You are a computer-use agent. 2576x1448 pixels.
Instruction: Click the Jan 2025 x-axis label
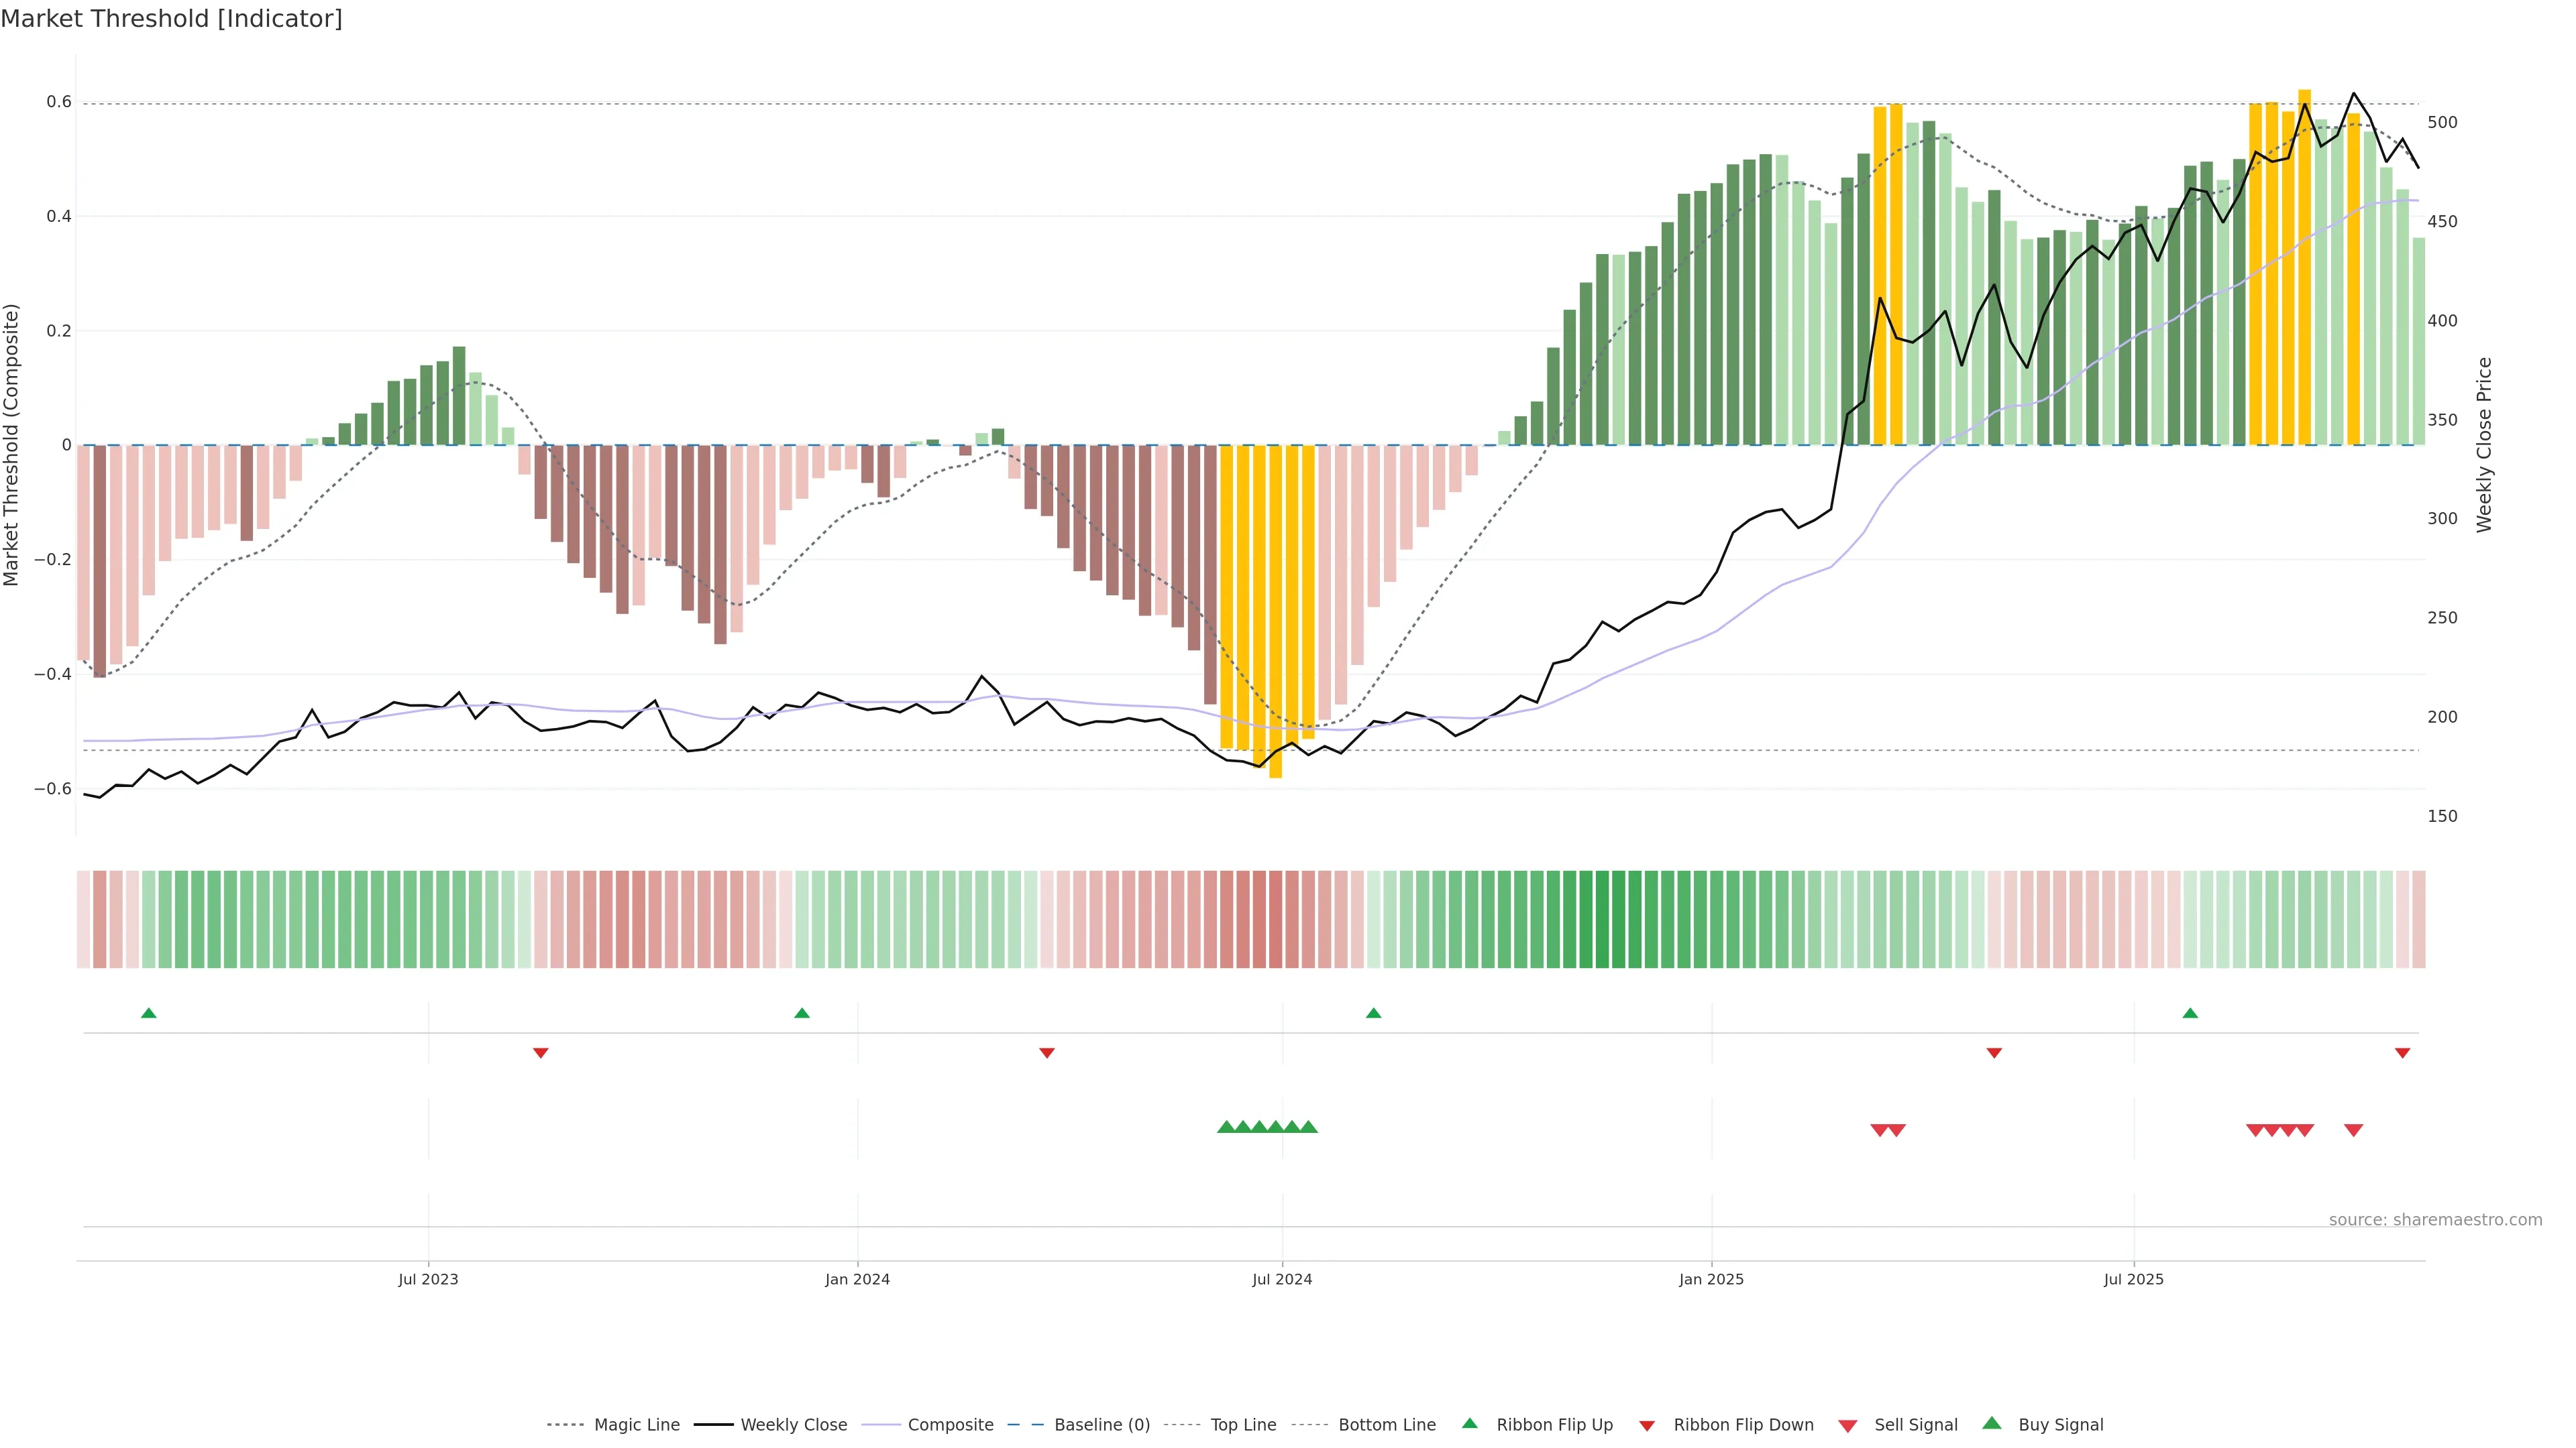pos(1711,1279)
